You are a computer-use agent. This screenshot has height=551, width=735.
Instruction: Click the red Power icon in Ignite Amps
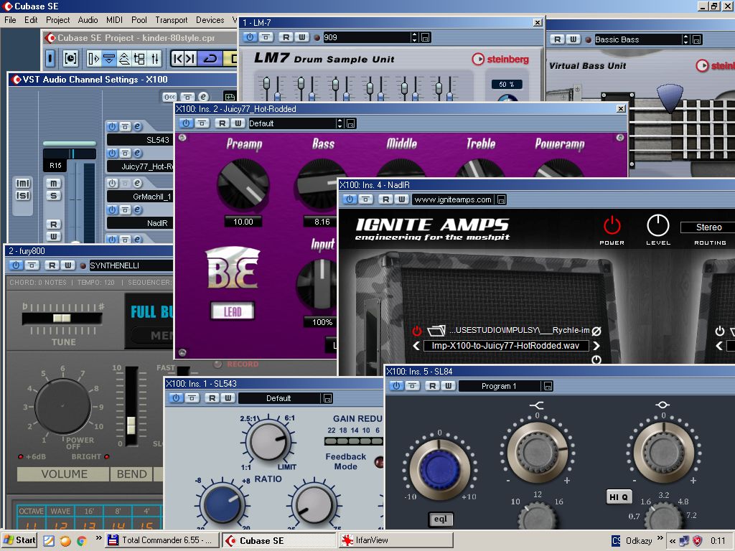click(x=612, y=226)
